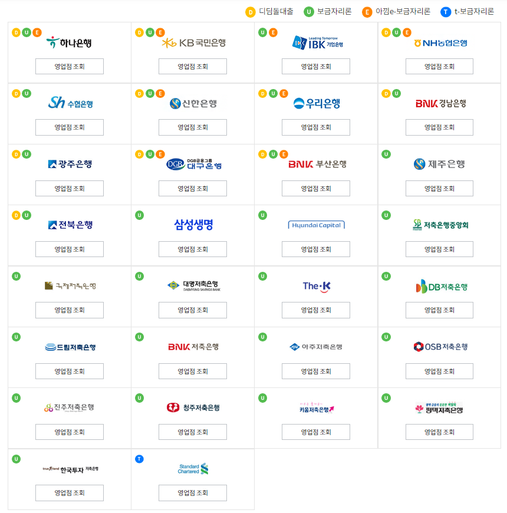The width and height of the screenshot is (507, 513).
Task: Click the Standard Chartered logo
Action: 193,469
